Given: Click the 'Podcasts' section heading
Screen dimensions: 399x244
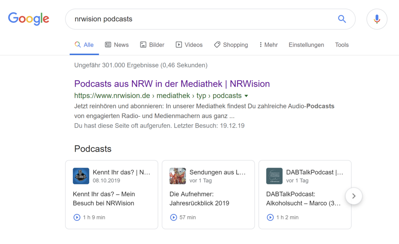Looking at the screenshot, I should (x=93, y=149).
